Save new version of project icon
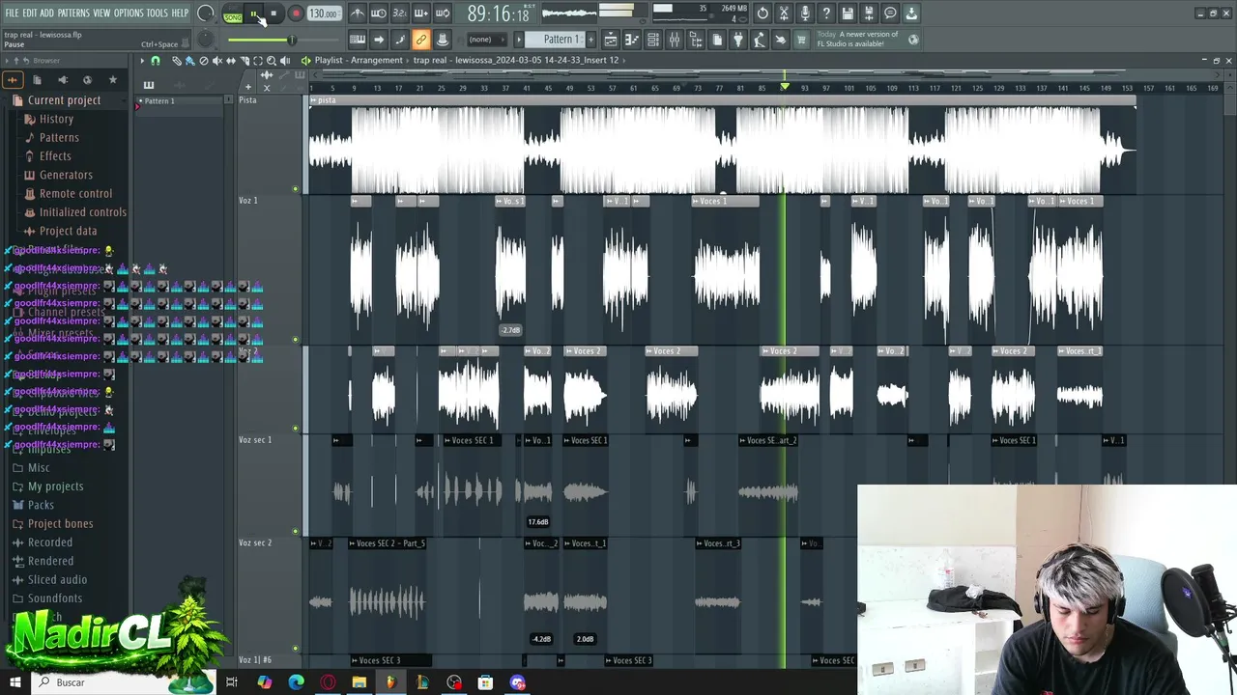The image size is (1237, 695). coord(869,14)
